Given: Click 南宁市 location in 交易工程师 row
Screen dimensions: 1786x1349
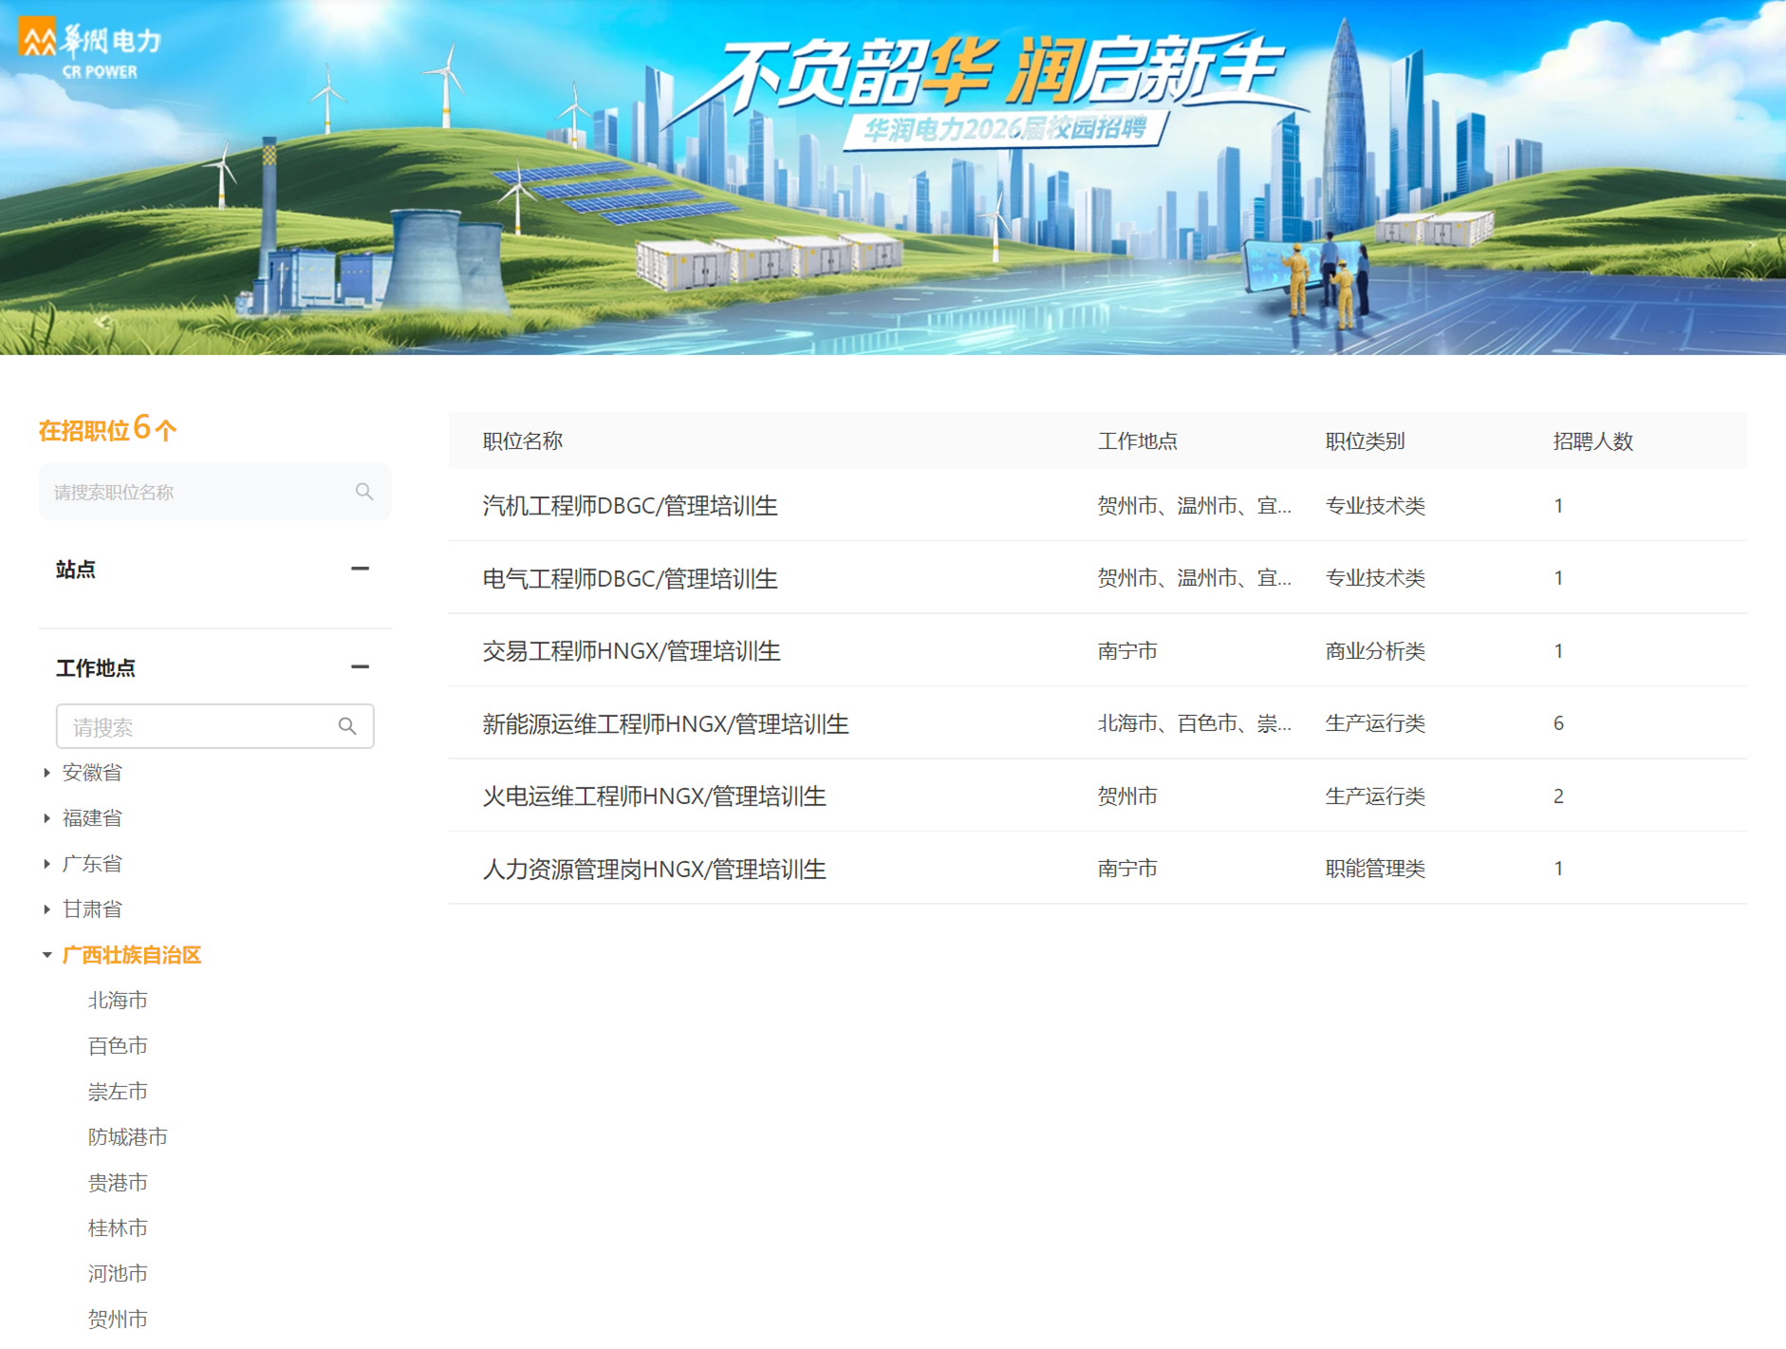Looking at the screenshot, I should tap(1127, 651).
